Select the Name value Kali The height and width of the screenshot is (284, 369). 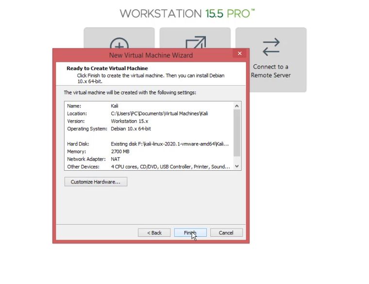tap(115, 106)
